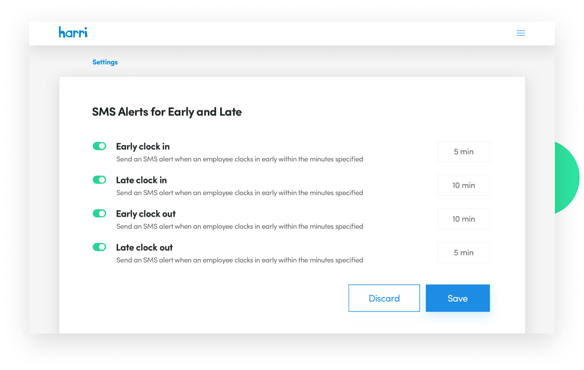This screenshot has width=584, height=370.
Task: Click the Late clock in label
Action: click(141, 180)
